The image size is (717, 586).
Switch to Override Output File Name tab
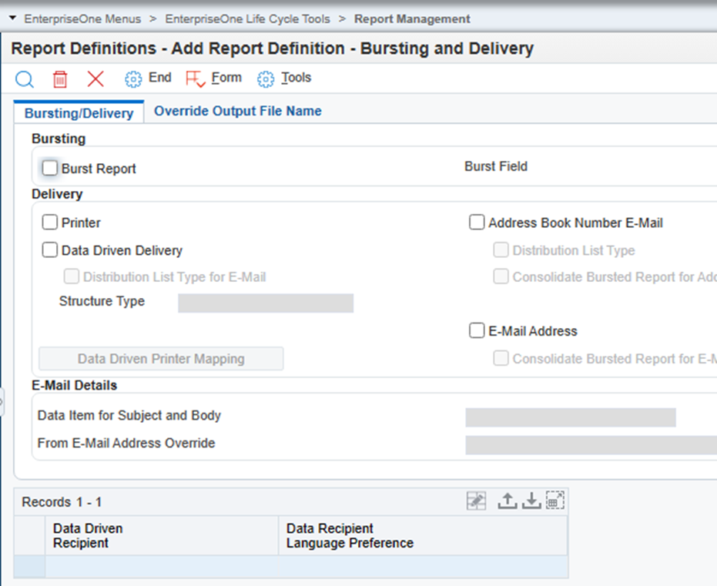(238, 111)
